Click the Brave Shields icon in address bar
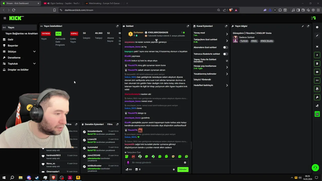The width and height of the screenshot is (322, 181). pyautogui.click(x=230, y=10)
